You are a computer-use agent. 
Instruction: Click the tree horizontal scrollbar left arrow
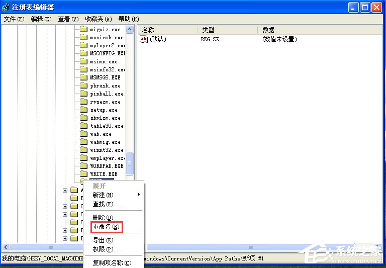click(6, 247)
